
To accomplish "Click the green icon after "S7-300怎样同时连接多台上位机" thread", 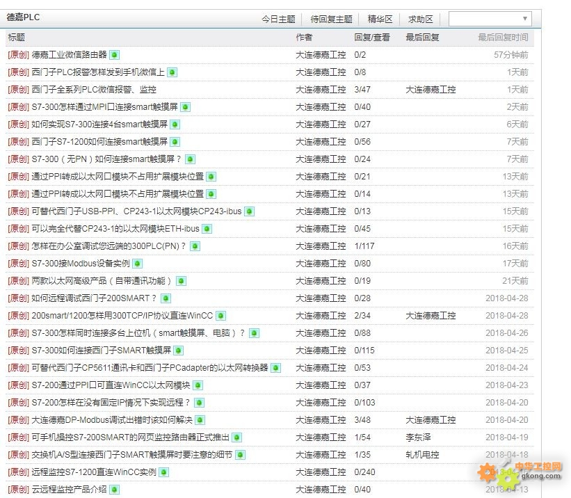I will coord(254,333).
